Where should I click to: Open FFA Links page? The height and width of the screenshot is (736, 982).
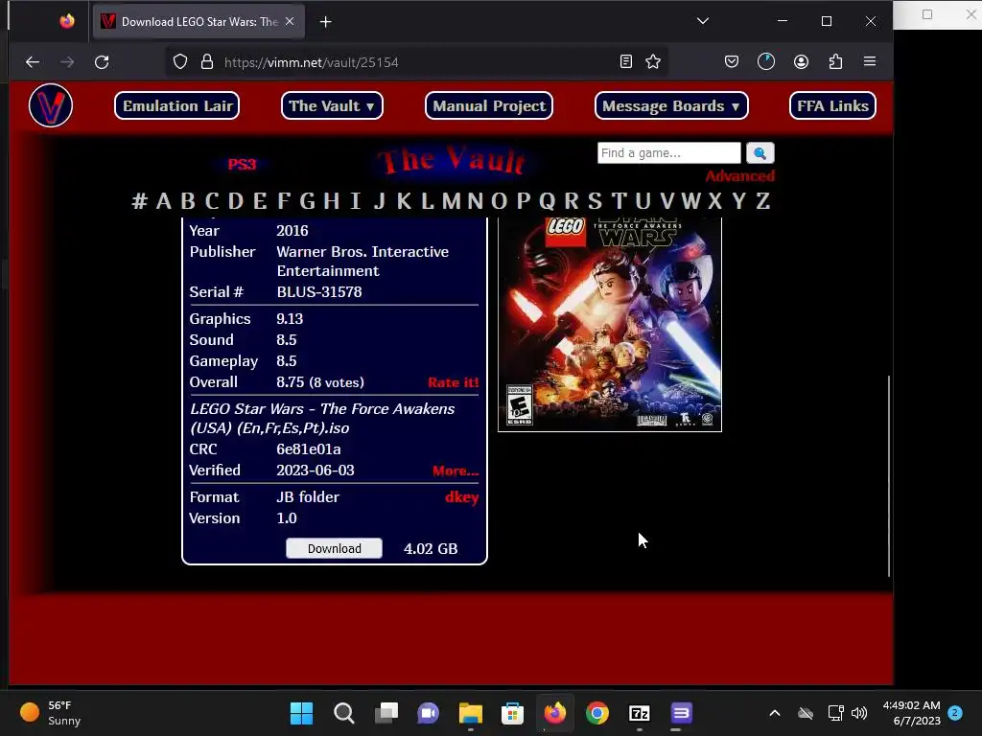[x=833, y=105]
